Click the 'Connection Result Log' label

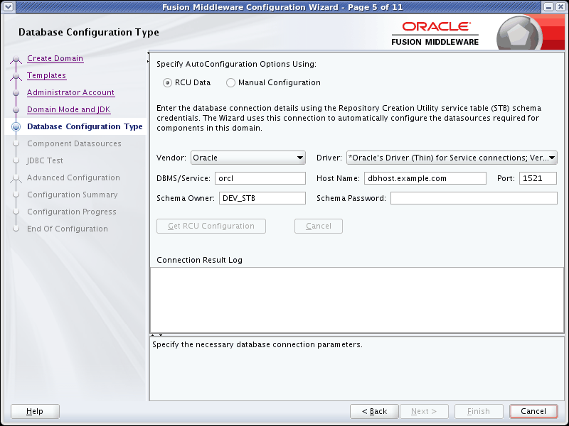pos(200,260)
